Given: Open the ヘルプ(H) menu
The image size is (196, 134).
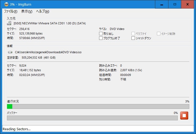Looking at the screenshot, I should click(43, 11).
